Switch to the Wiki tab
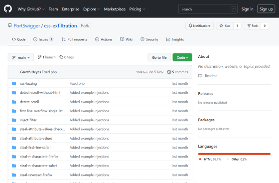This screenshot has width=279, height=183. (x=126, y=39)
